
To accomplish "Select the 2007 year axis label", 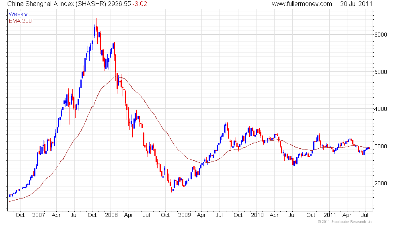I will (x=39, y=215).
